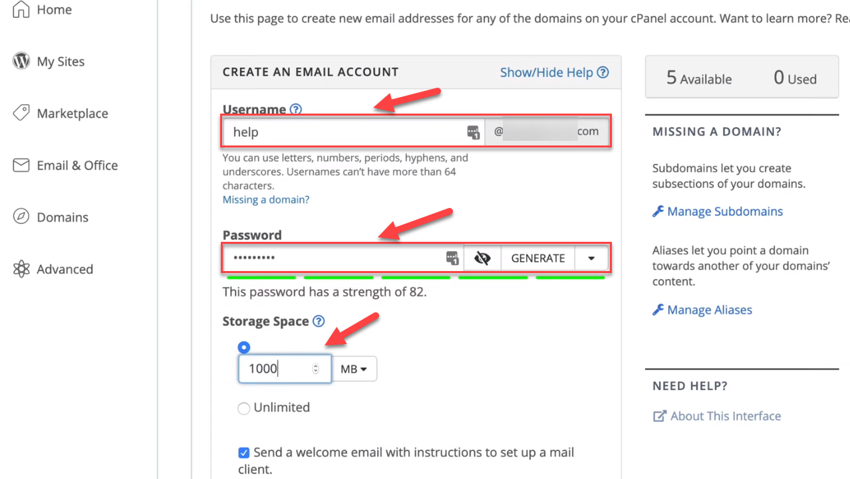850x479 pixels.
Task: Click the compass icon beside Domains
Action: [21, 217]
